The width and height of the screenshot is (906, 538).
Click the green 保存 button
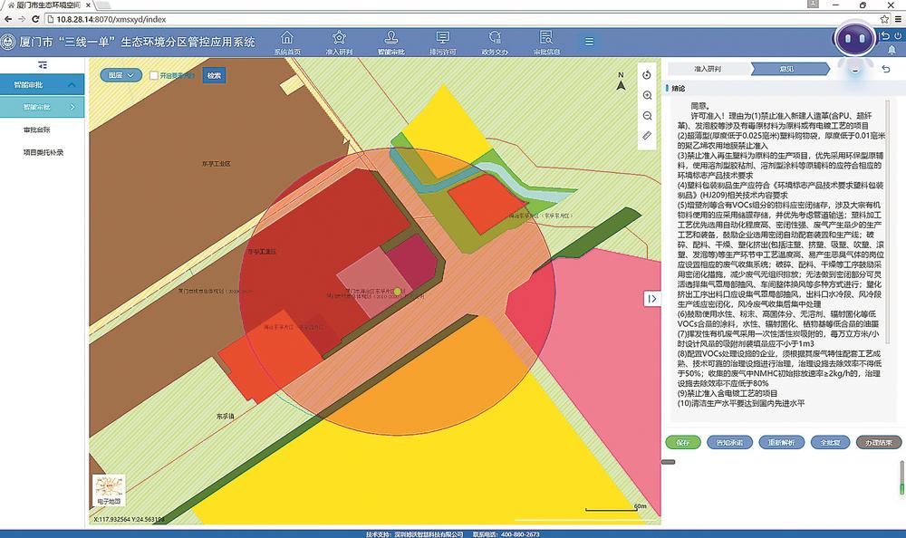pyautogui.click(x=683, y=443)
